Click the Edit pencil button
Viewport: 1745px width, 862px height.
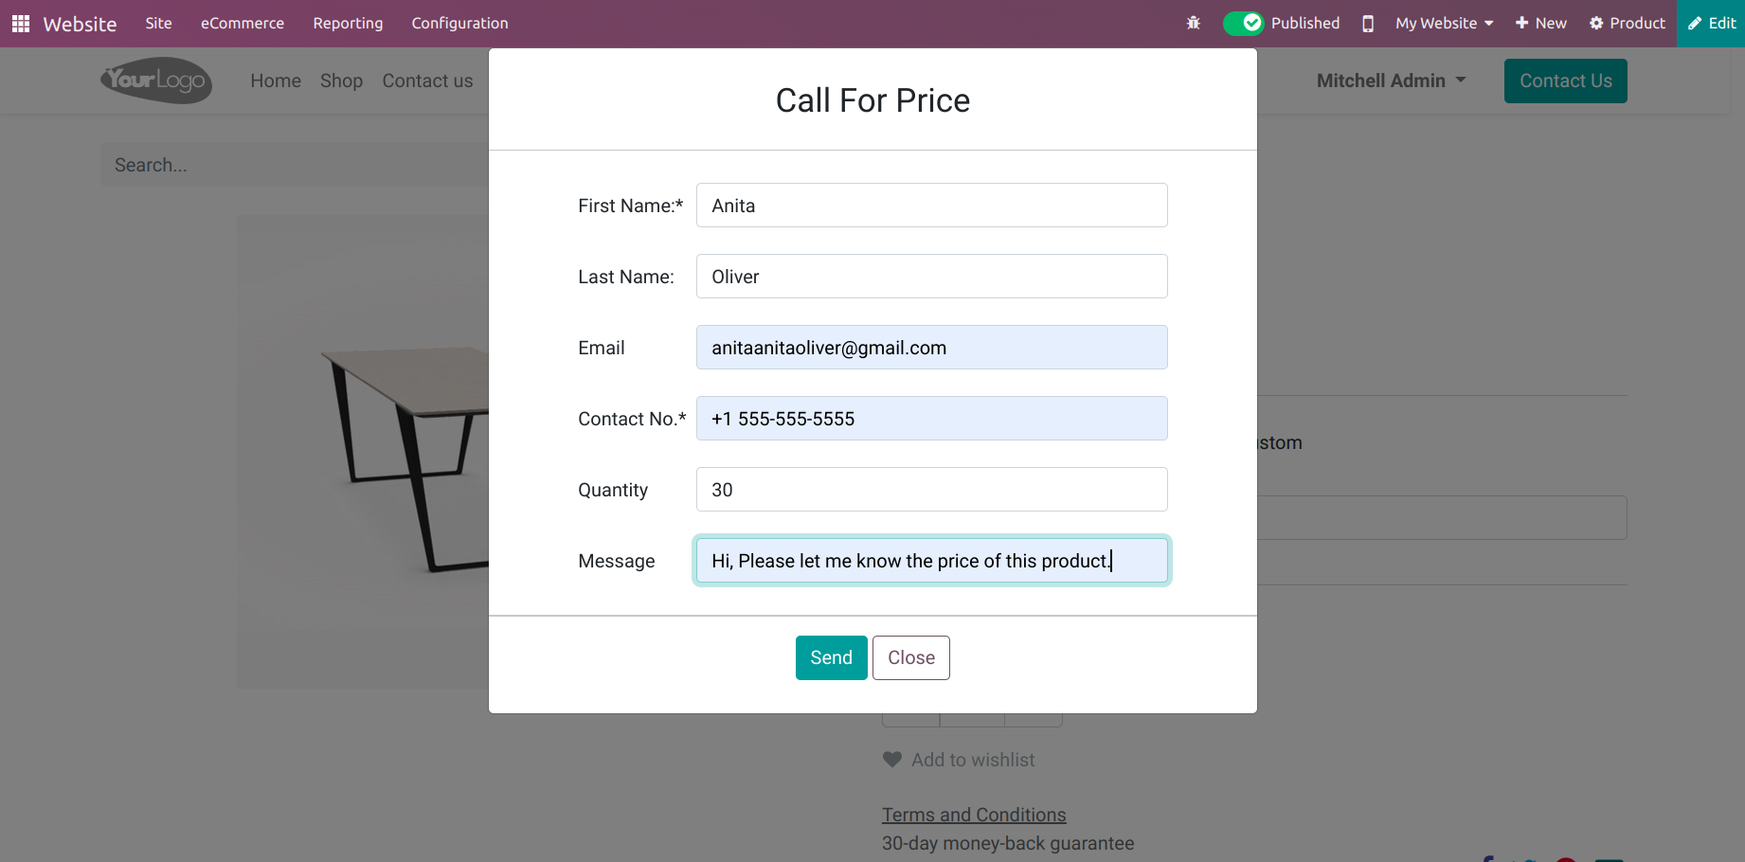click(1712, 24)
